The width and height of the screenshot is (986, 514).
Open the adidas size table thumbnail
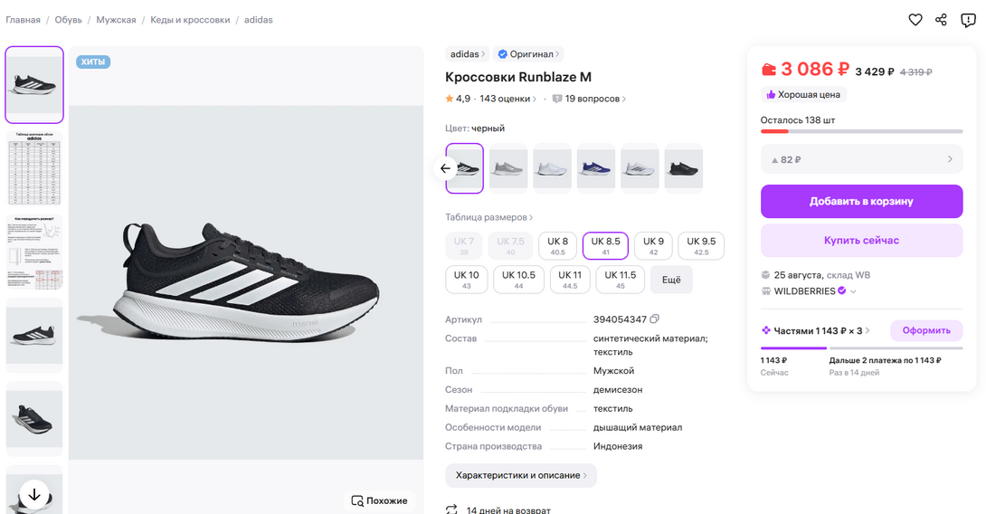click(x=34, y=168)
